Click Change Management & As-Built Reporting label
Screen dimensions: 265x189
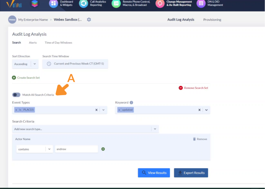(x=179, y=3)
